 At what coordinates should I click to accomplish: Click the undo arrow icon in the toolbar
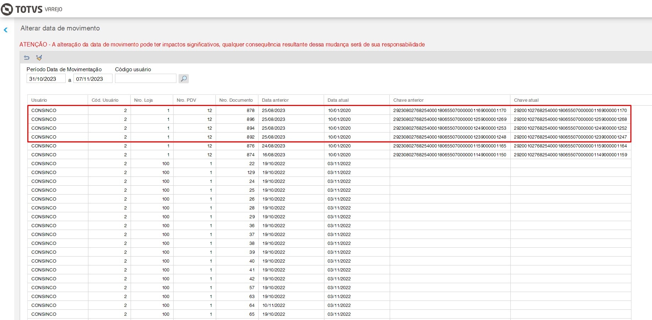point(27,57)
